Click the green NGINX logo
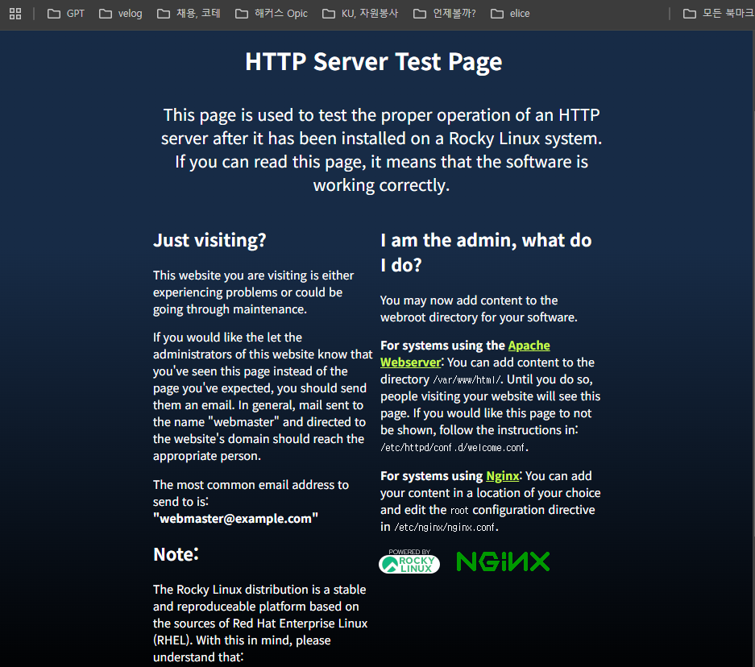The image size is (755, 667). pos(503,561)
